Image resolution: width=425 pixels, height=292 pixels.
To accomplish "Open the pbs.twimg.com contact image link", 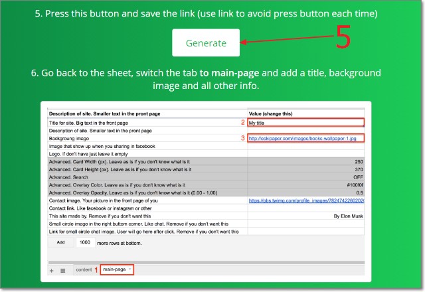I will point(305,200).
